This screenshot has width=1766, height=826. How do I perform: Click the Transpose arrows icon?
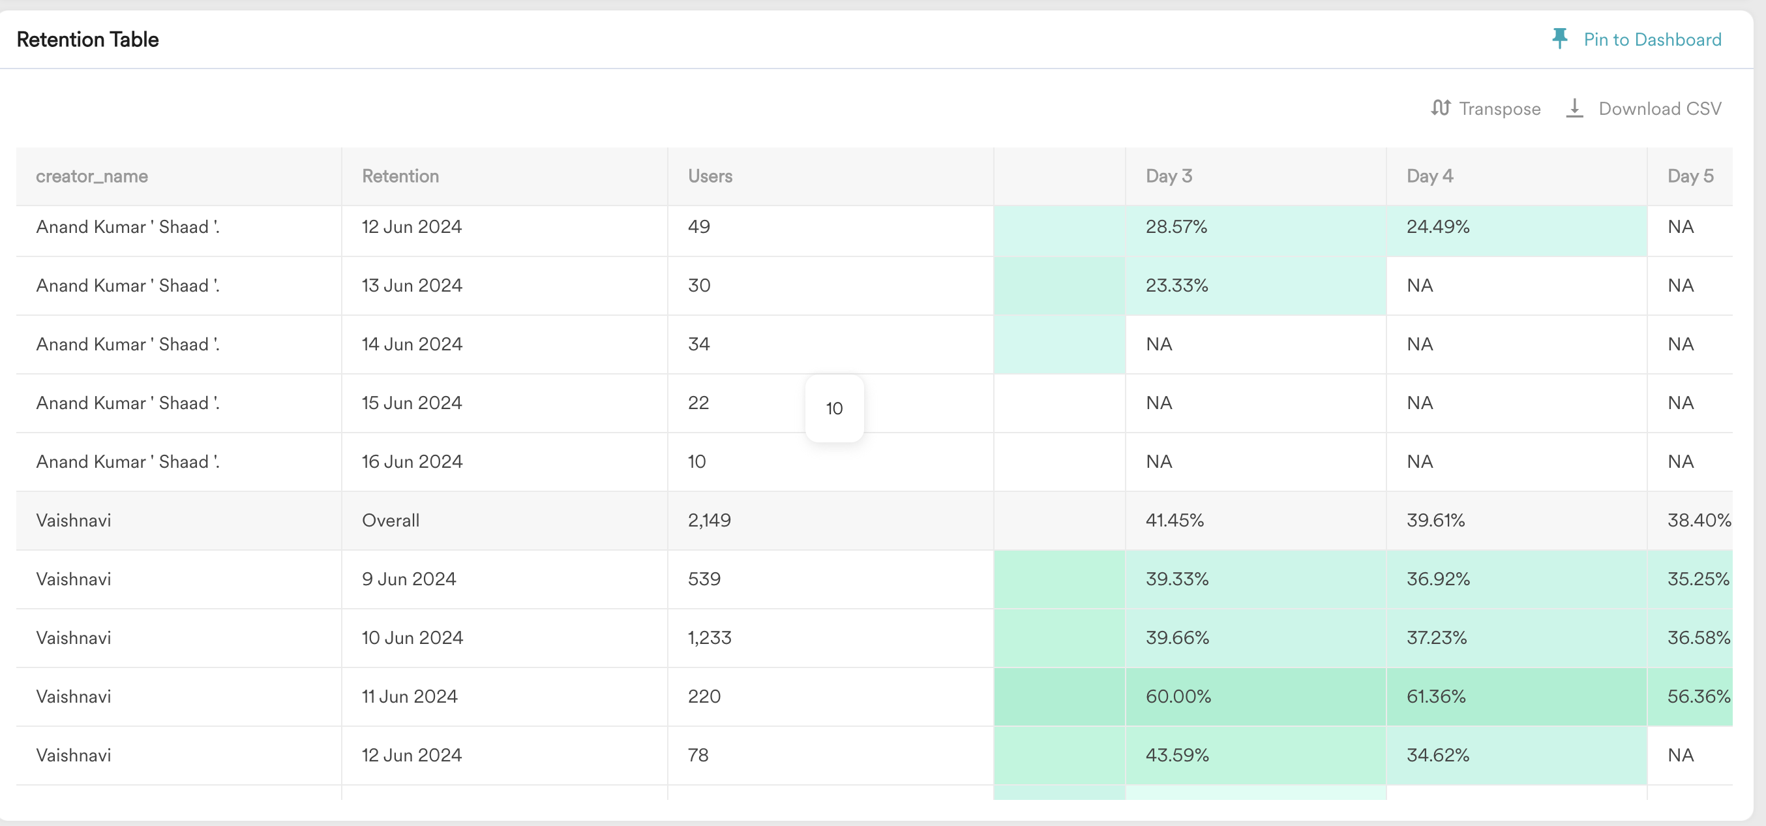tap(1441, 108)
